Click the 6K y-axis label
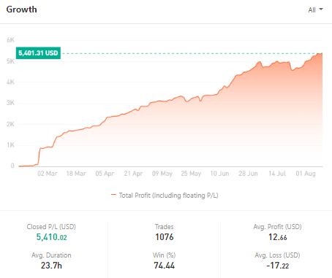332x278 pixels. 10,40
